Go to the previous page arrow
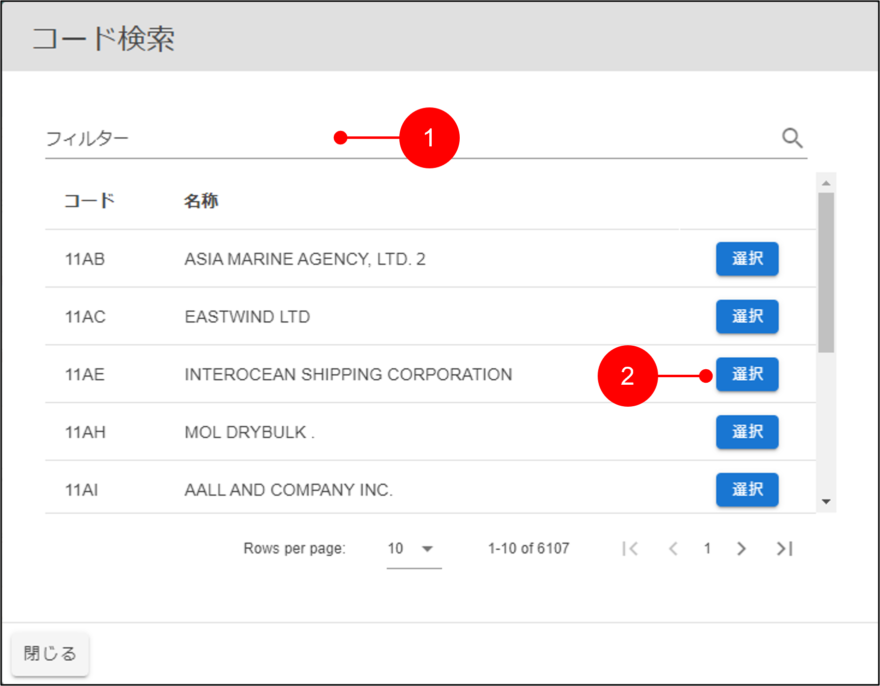This screenshot has height=686, width=880. click(673, 549)
